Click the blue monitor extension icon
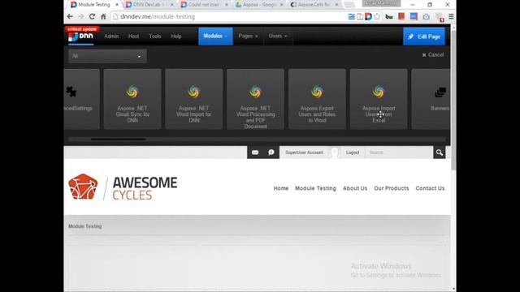 (x=414, y=16)
